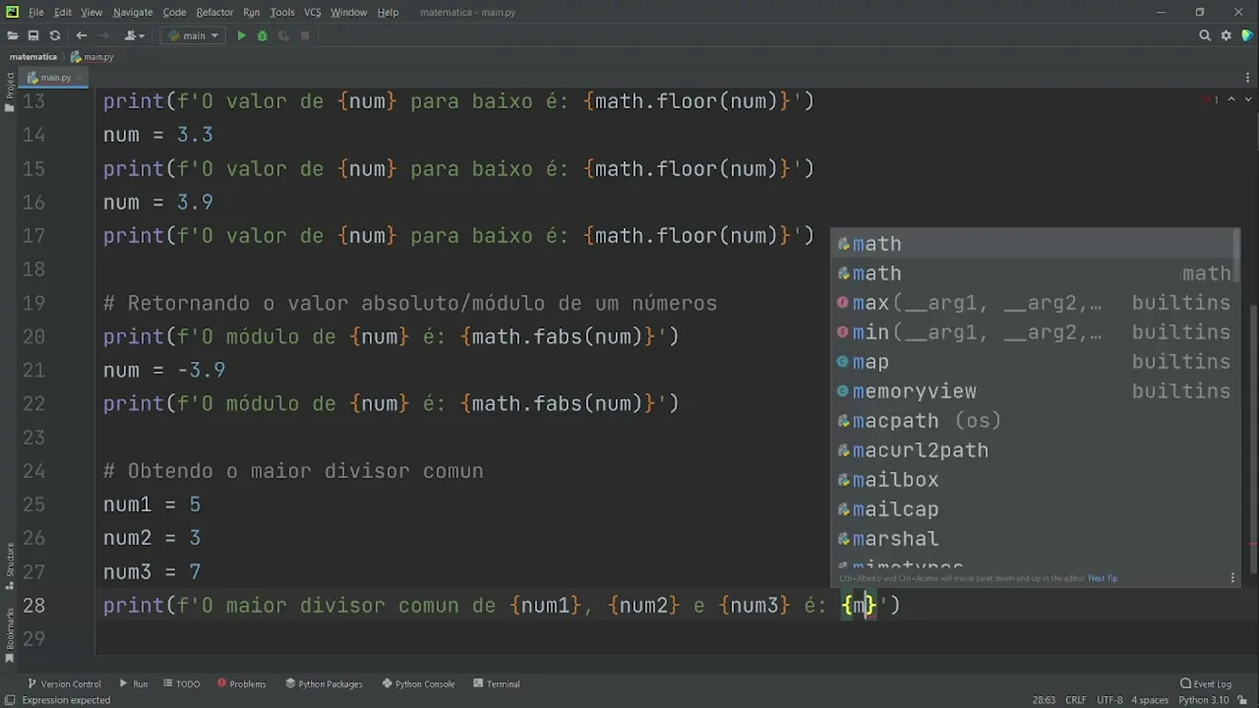This screenshot has height=708, width=1259.
Task: Click the Save All toolbar icon
Action: pos(33,35)
